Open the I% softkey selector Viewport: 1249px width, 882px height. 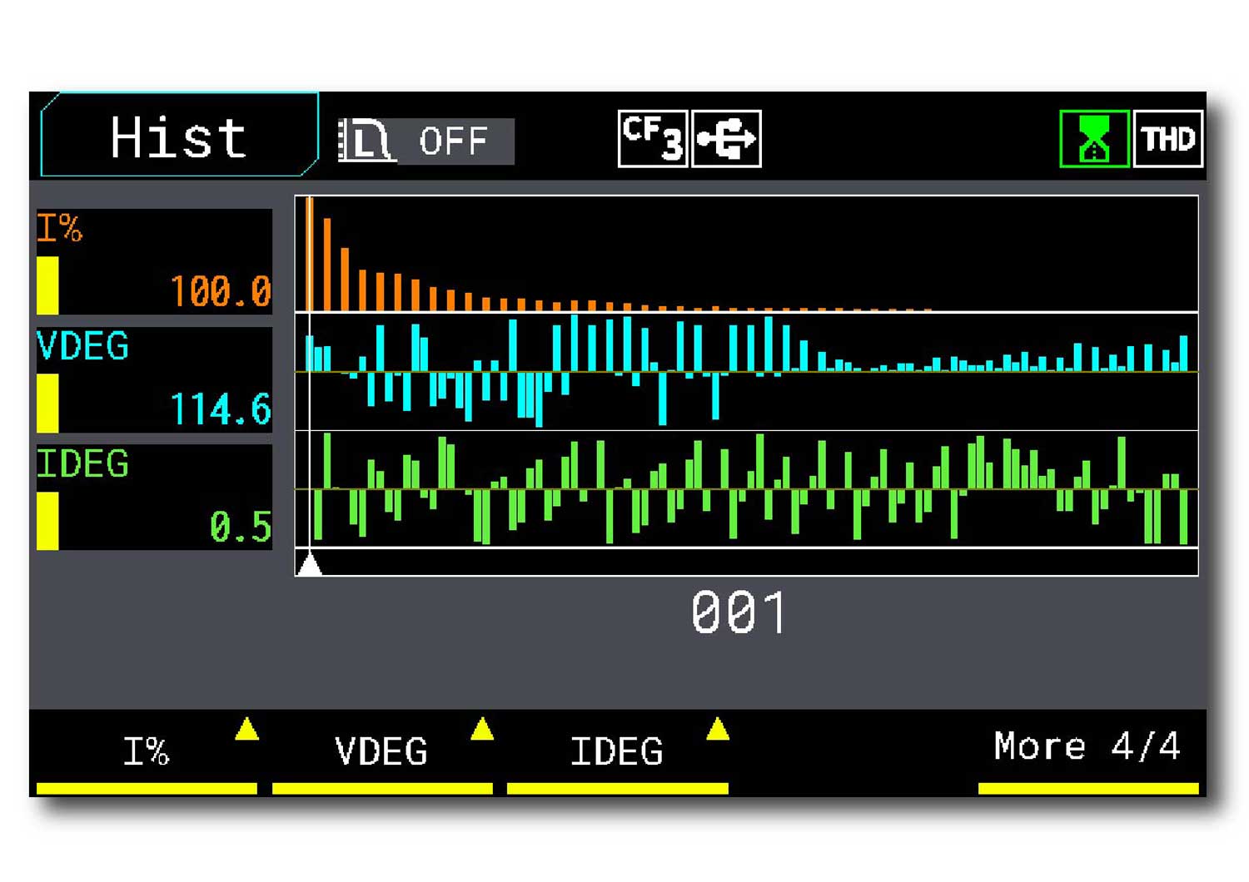(147, 752)
